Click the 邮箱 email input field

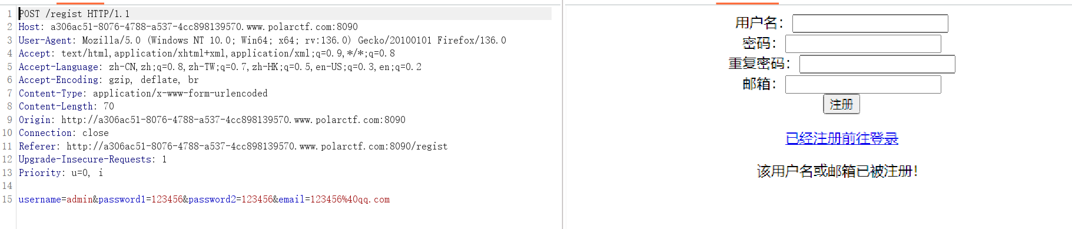pyautogui.click(x=863, y=84)
